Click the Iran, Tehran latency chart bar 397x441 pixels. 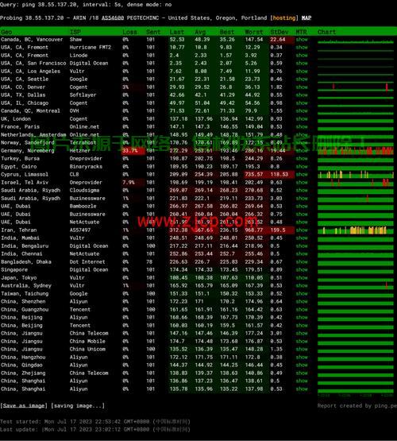pos(356,230)
